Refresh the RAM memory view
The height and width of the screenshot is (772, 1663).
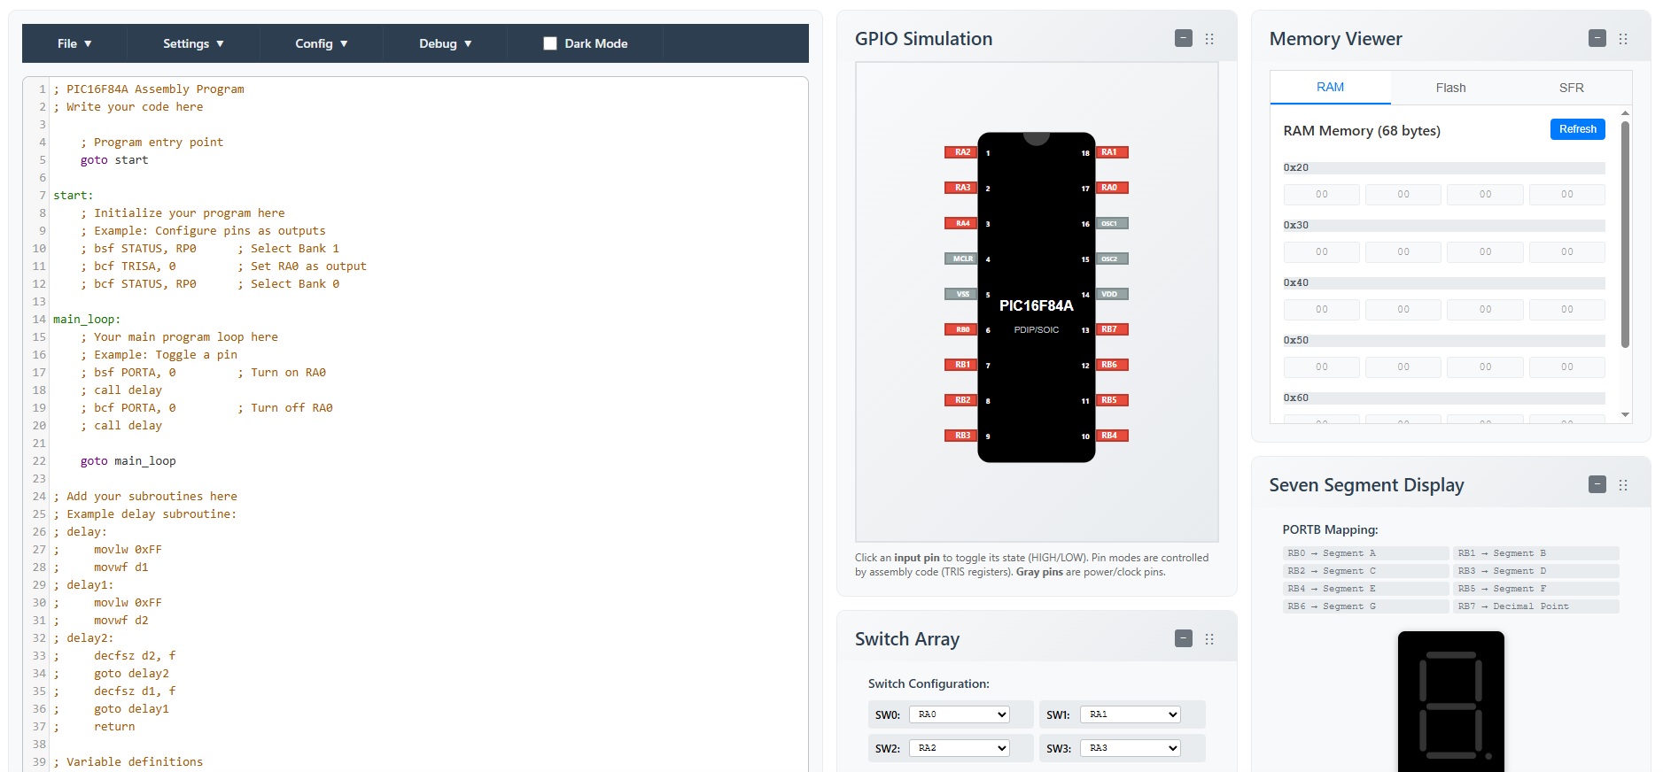coord(1577,129)
